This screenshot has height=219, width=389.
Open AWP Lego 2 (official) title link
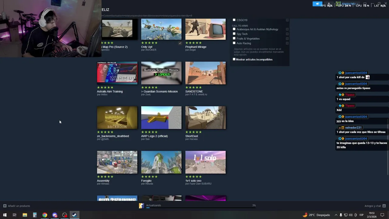point(154,136)
